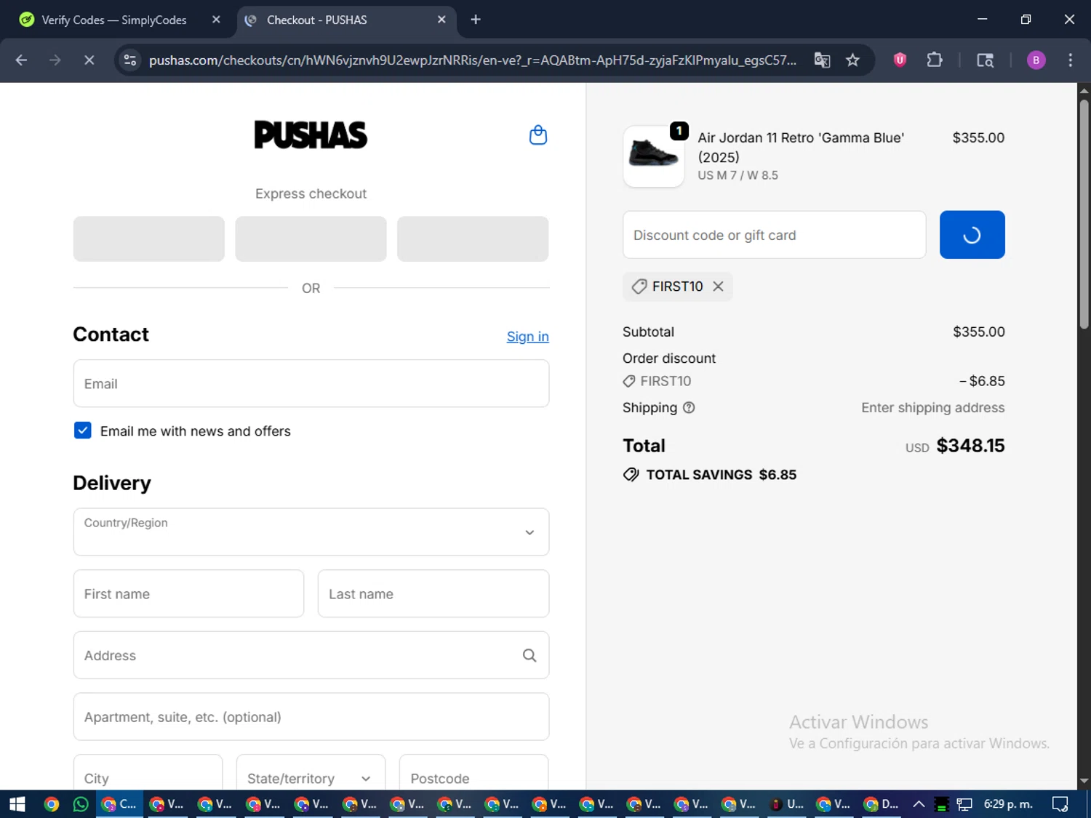Click the scrollbar down arrow

[1084, 781]
